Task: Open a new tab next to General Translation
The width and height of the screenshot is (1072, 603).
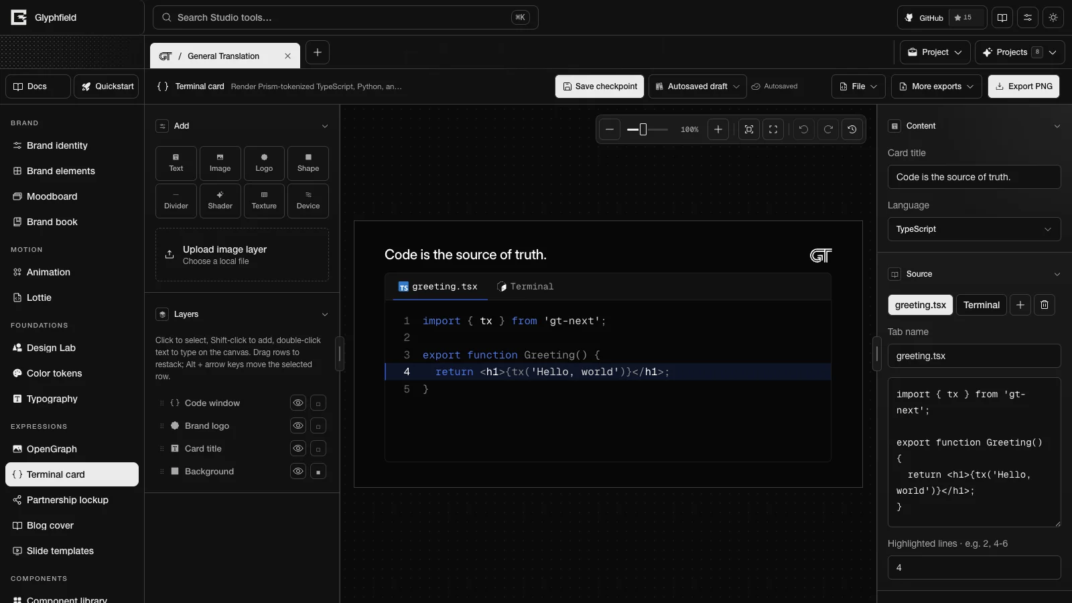Action: coord(318,52)
